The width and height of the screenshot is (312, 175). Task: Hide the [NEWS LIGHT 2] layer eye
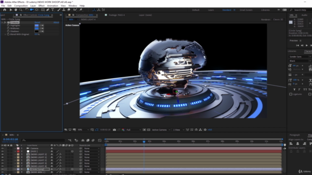[2, 155]
